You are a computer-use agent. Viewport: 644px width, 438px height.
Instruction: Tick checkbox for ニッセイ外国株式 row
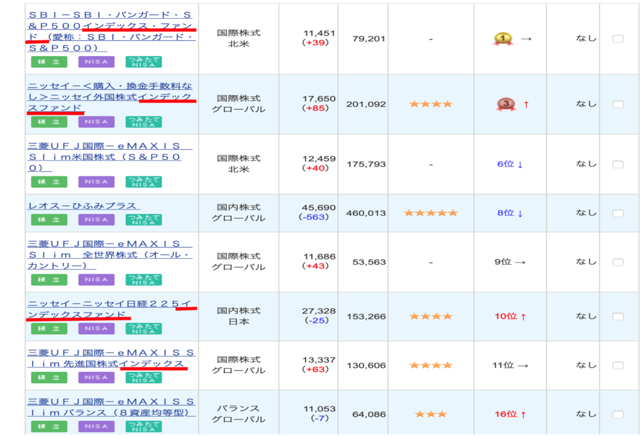pyautogui.click(x=618, y=104)
